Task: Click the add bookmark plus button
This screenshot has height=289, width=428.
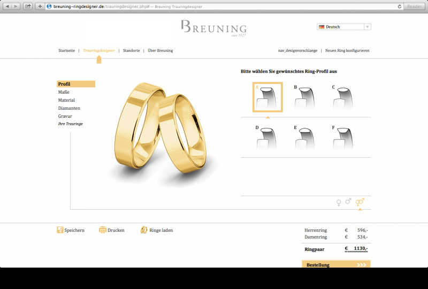Action: pos(40,6)
